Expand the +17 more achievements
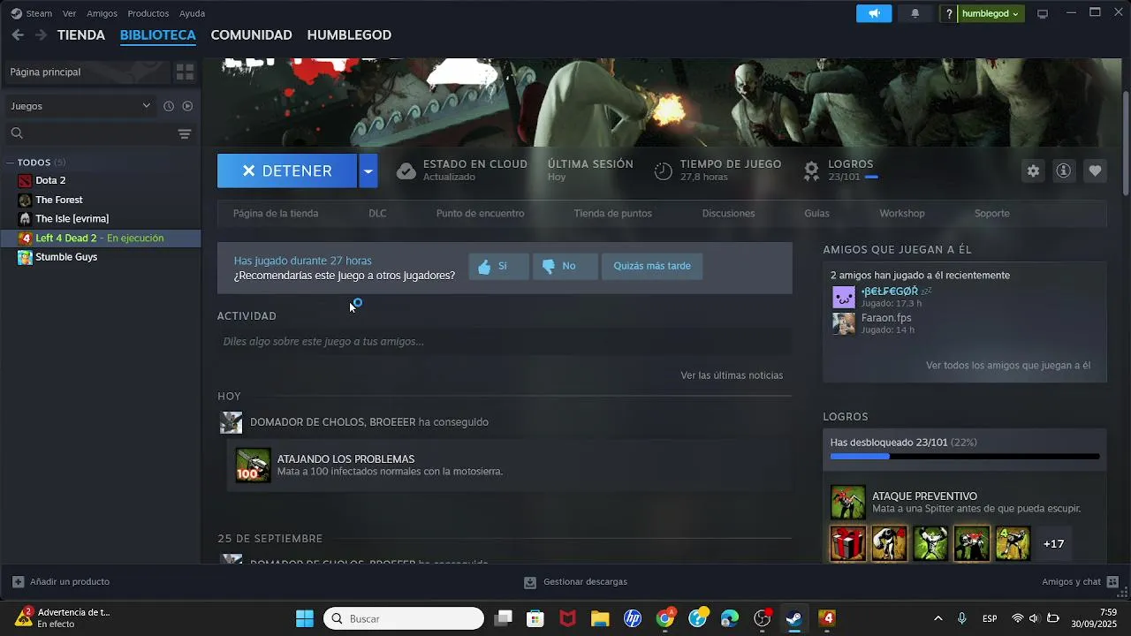This screenshot has width=1131, height=636. coord(1053,544)
